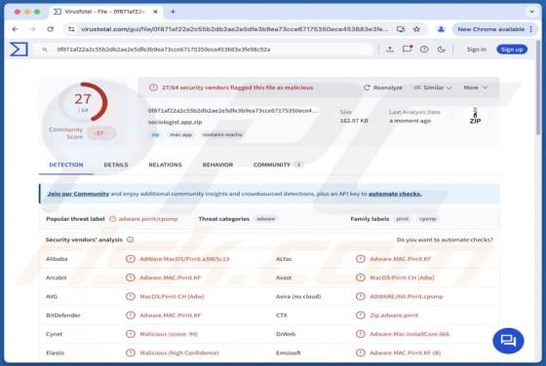
Task: Click the Alibaba detection warning icon
Action: [131, 259]
